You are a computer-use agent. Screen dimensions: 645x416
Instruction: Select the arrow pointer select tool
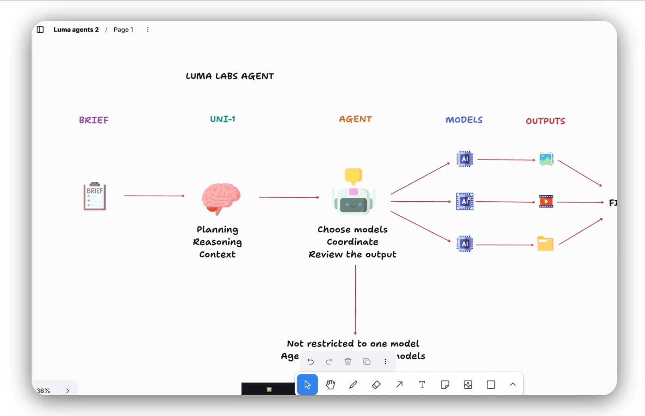tap(307, 384)
